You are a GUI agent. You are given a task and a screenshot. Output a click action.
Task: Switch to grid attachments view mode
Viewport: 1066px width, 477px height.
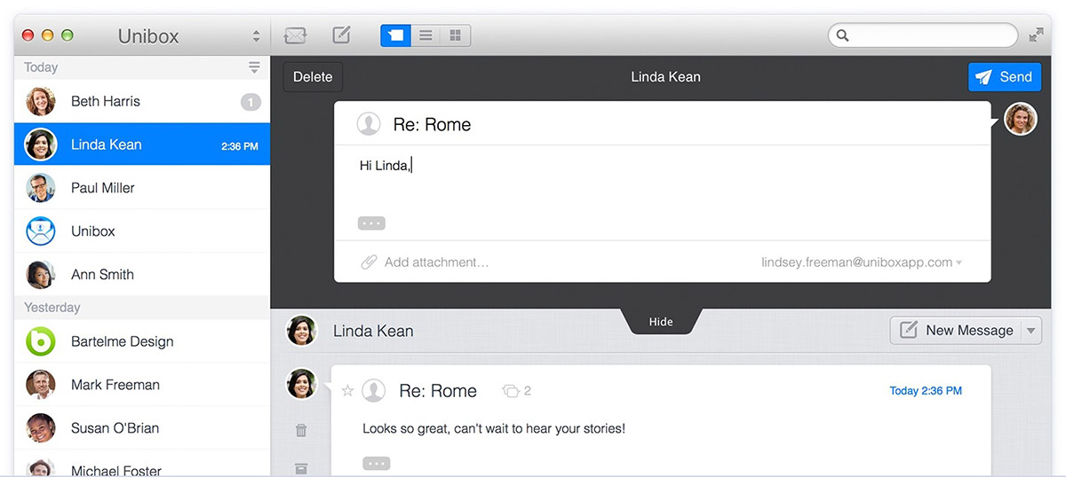coord(456,35)
